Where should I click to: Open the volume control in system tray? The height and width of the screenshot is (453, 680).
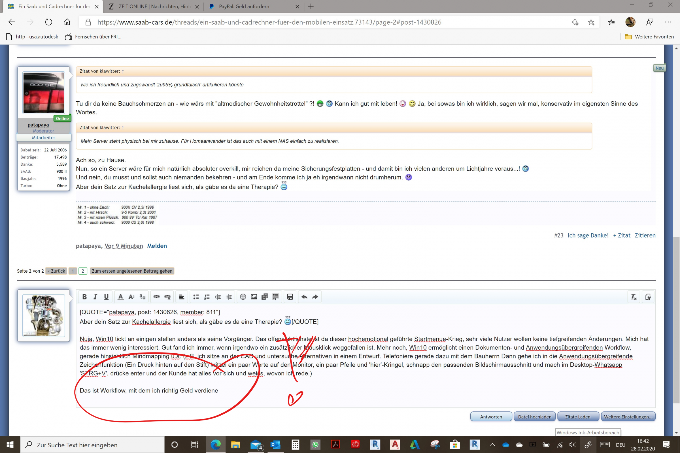click(x=573, y=445)
